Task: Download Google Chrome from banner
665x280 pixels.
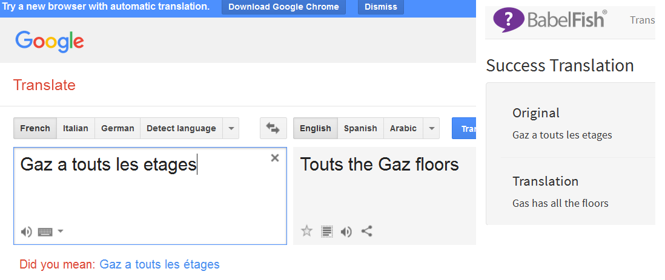Action: (x=283, y=7)
